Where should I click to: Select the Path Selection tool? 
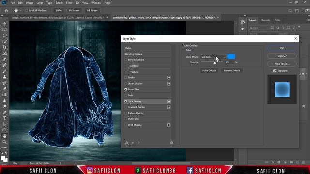coord(4,124)
